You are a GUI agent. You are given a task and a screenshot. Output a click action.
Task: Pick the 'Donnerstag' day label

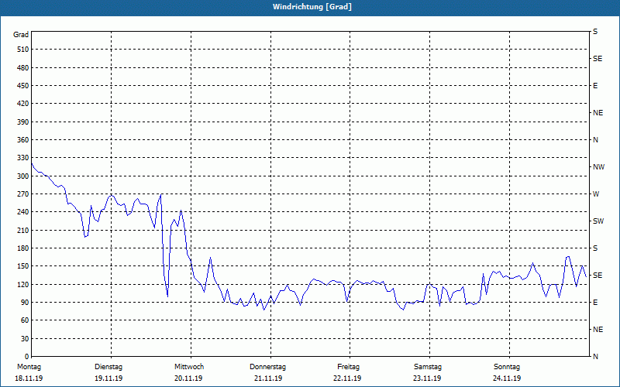tap(267, 367)
